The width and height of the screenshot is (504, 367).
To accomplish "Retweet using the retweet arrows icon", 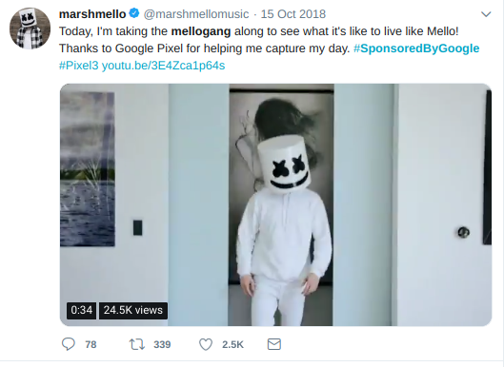I will [137, 344].
